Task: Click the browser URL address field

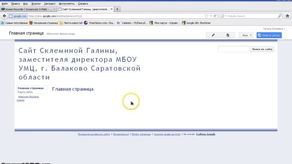Action: 115,16
